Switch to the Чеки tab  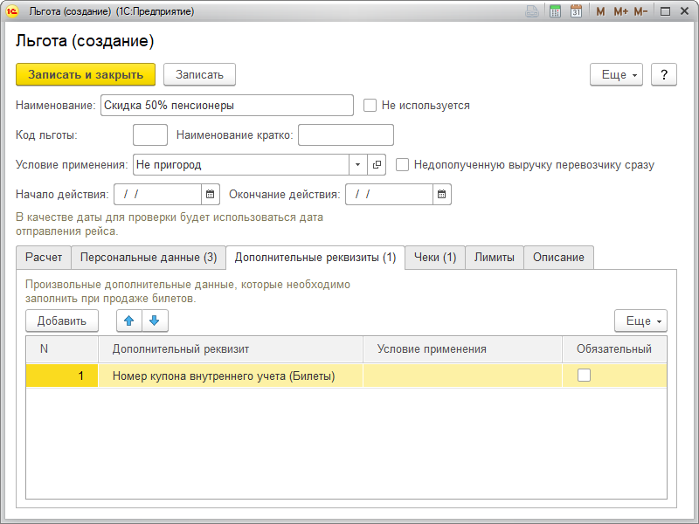coord(434,258)
